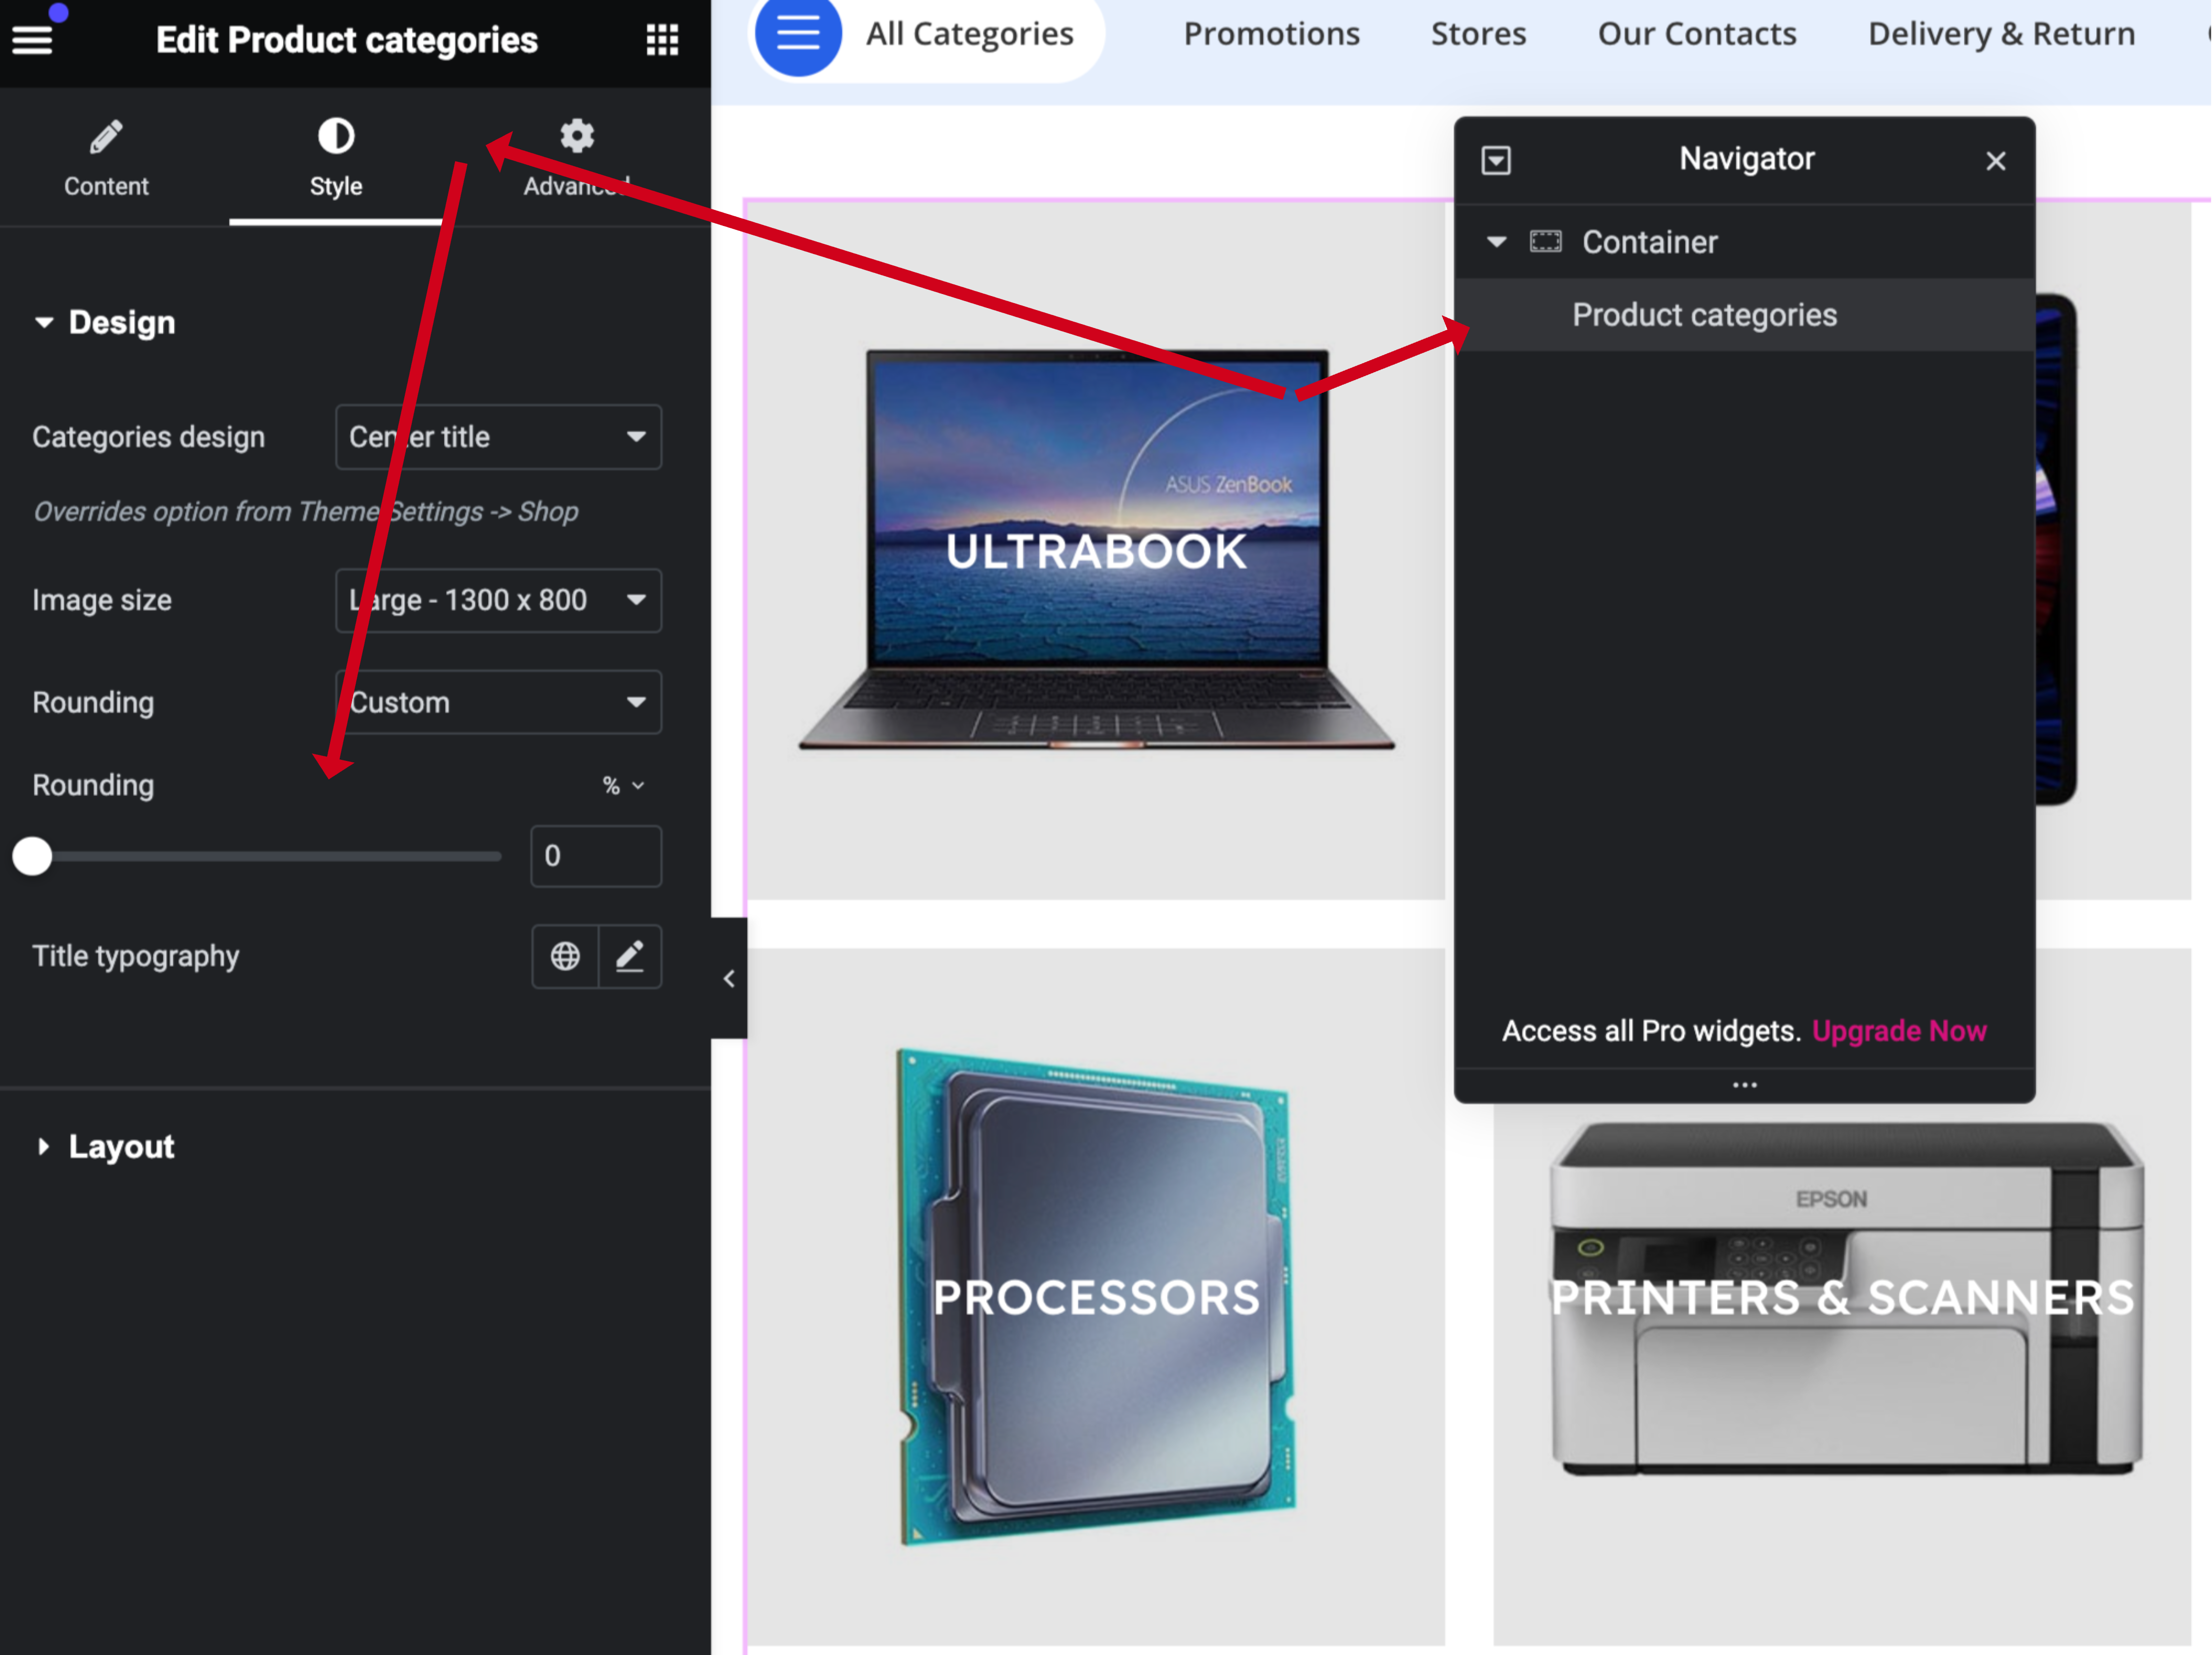2212x1655 pixels.
Task: Switch to the Content tab
Action: (x=106, y=159)
